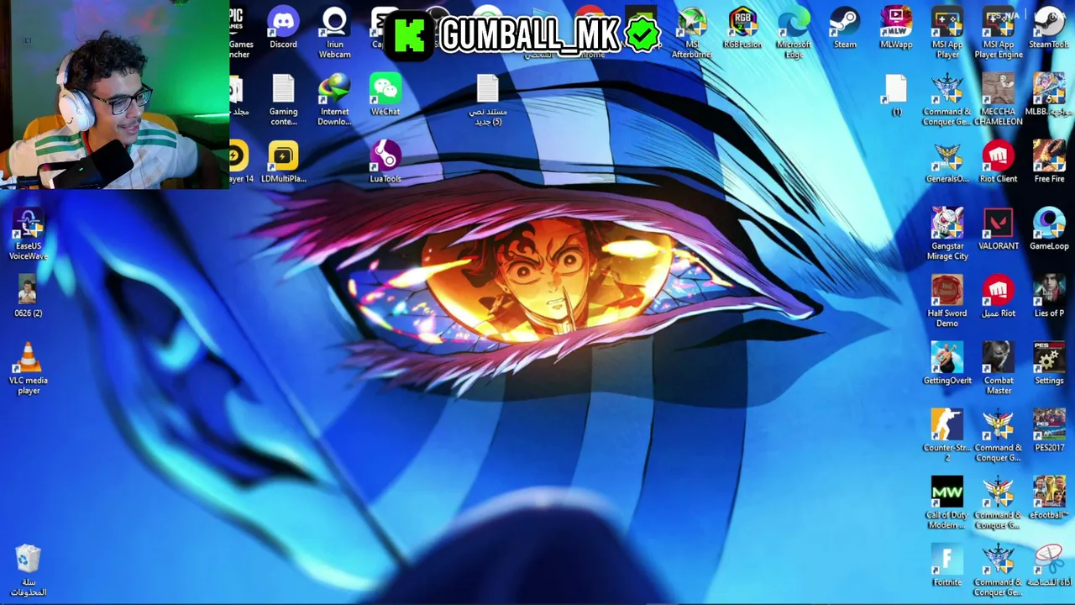Open the GameLoop icon
Image resolution: width=1075 pixels, height=605 pixels.
1049,229
